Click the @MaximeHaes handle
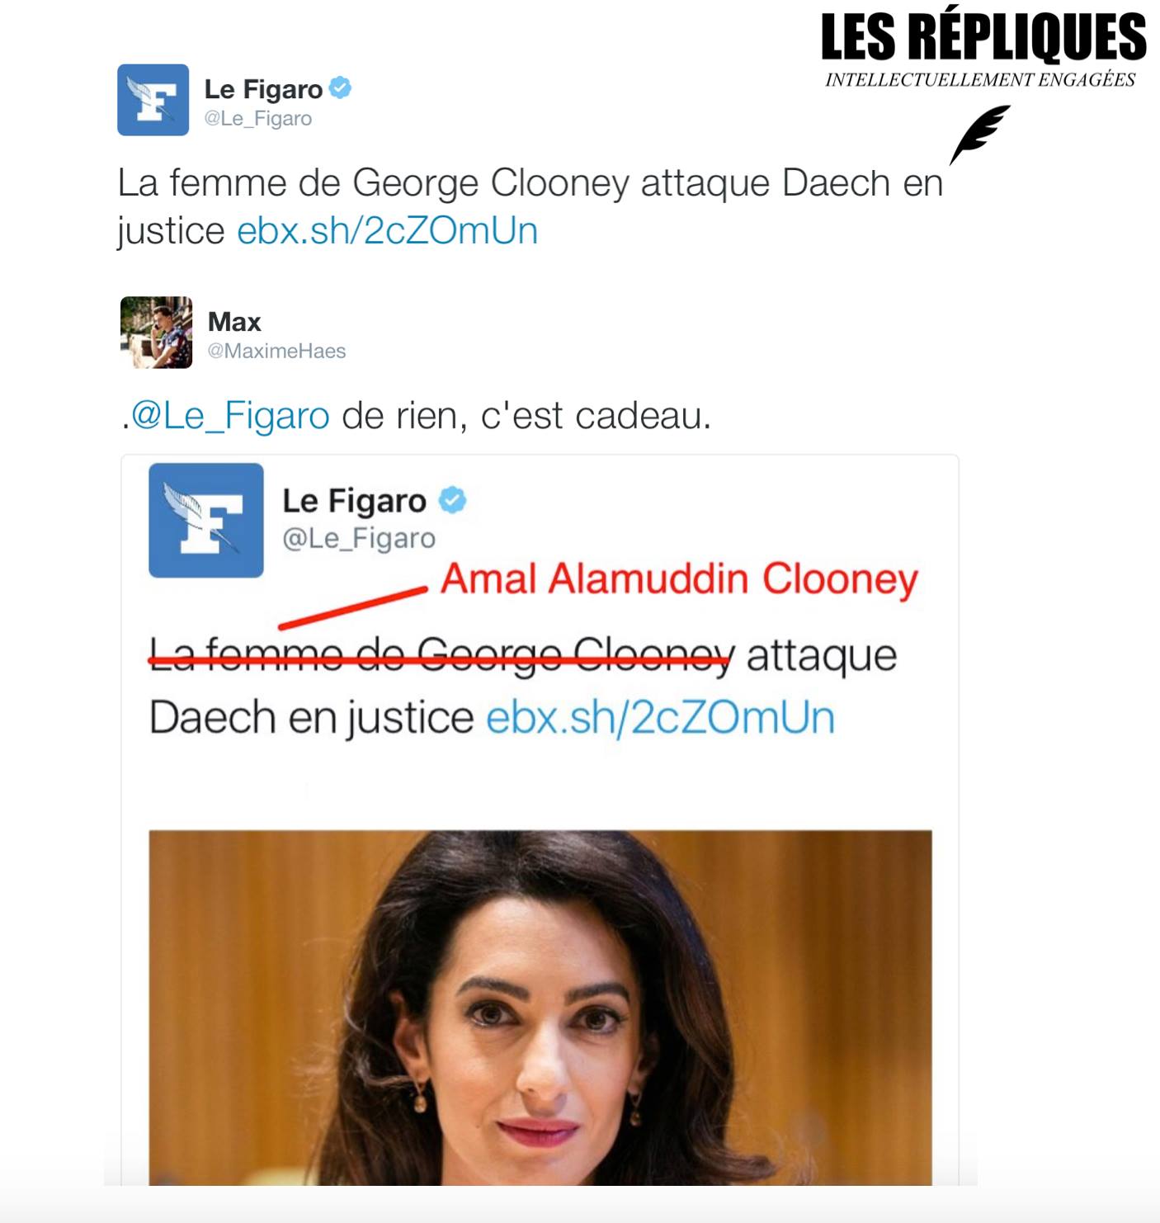The width and height of the screenshot is (1160, 1223). [x=276, y=352]
